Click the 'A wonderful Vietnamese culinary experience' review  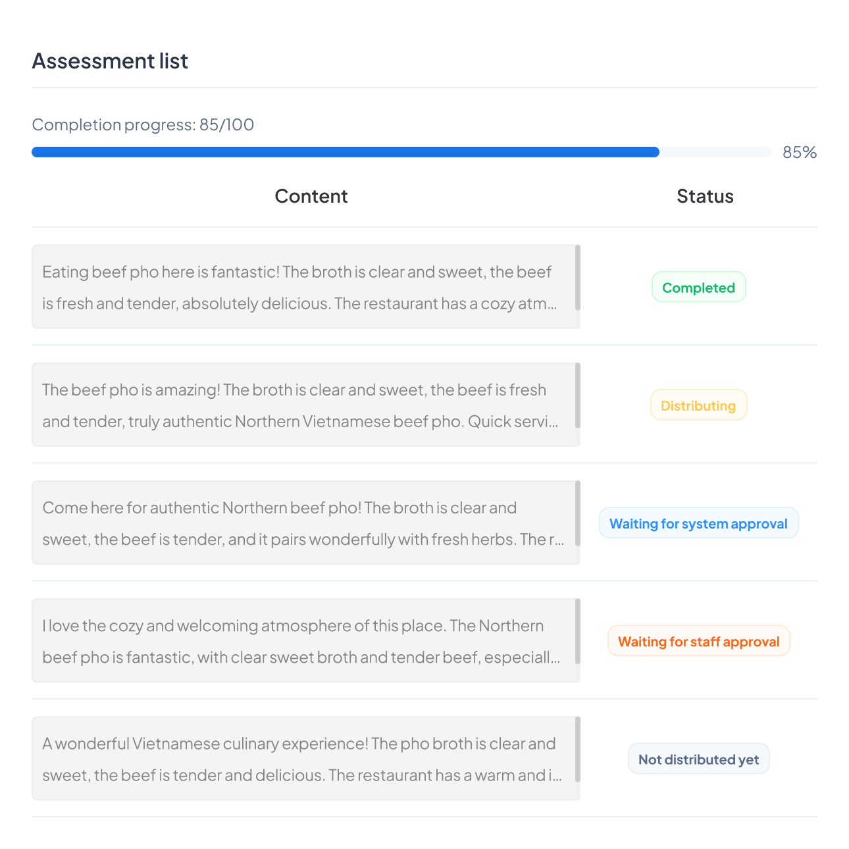pyautogui.click(x=299, y=759)
